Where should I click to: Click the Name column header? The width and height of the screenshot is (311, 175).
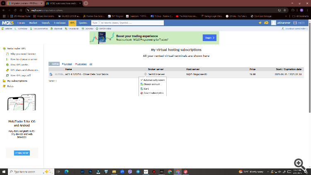pyautogui.click(x=68, y=69)
